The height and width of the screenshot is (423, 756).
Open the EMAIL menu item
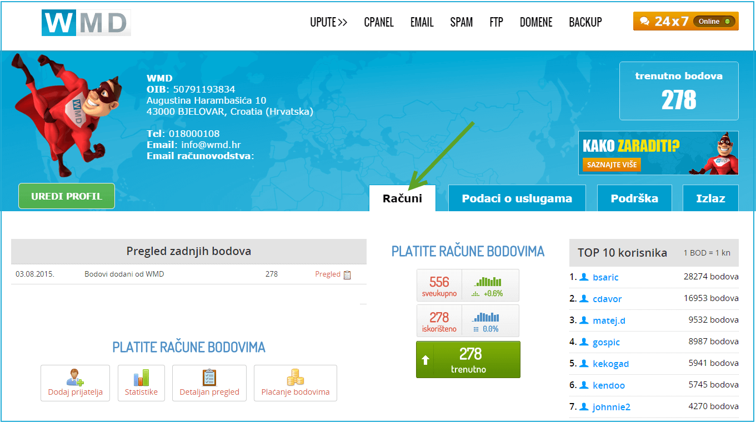(x=422, y=22)
